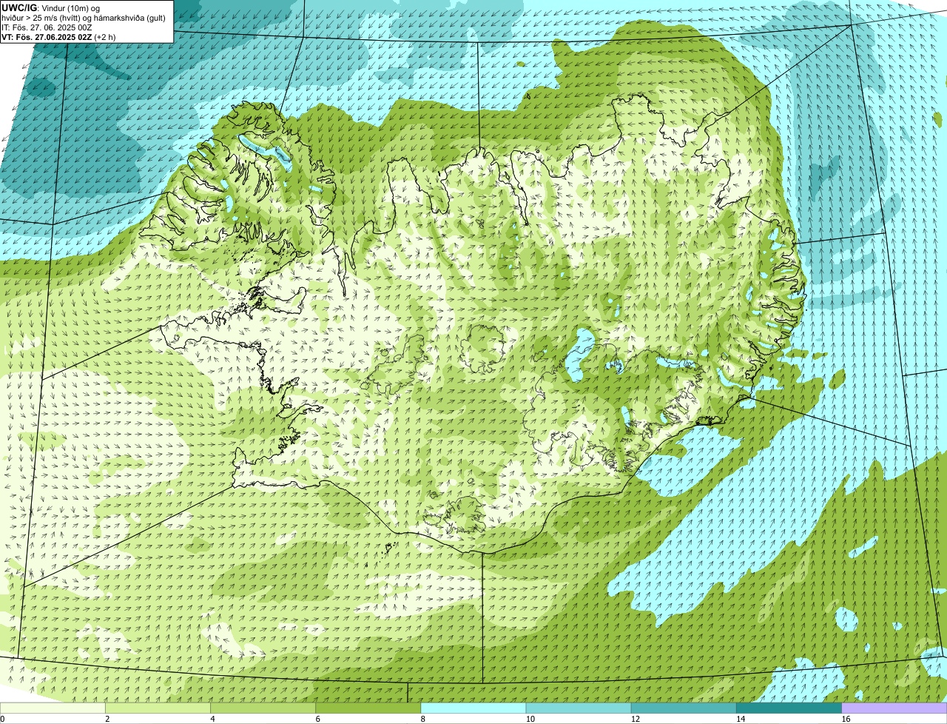Select the 0–2 m/s pale yellow color swatch
The width and height of the screenshot is (947, 724).
53,708
